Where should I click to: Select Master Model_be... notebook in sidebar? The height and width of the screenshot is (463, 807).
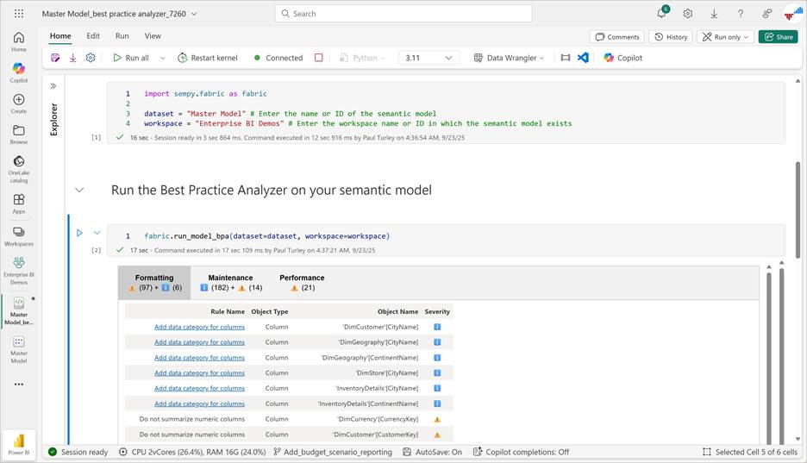click(x=18, y=310)
